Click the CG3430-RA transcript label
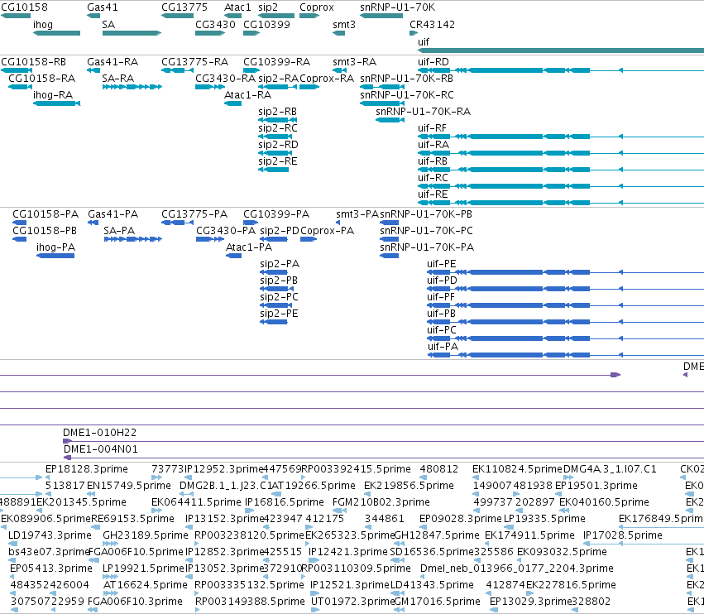This screenshot has width=704, height=614. pyautogui.click(x=225, y=79)
